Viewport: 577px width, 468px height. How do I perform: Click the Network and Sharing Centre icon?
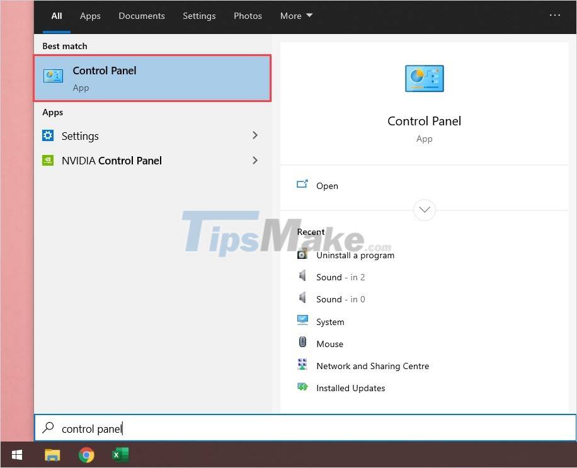coord(302,364)
